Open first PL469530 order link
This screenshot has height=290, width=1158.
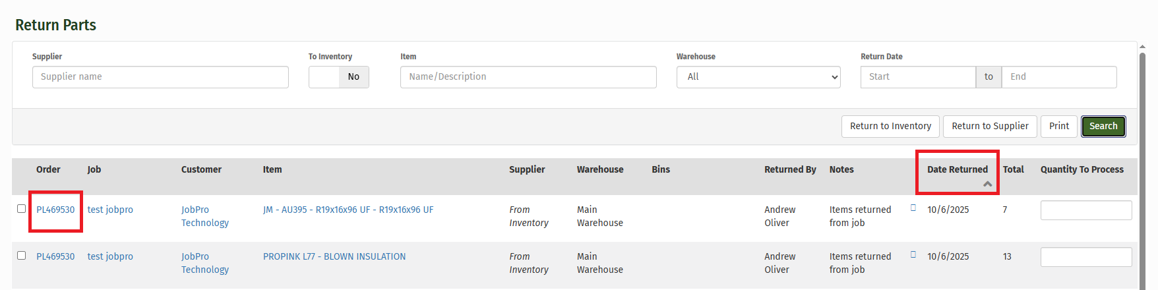55,210
